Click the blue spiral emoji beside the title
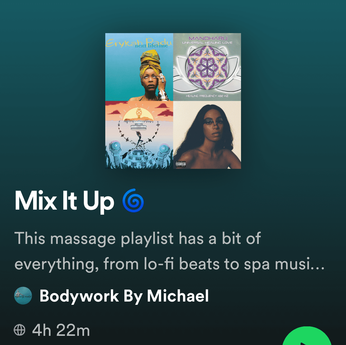Screen dimensions: 346x345 [x=133, y=200]
